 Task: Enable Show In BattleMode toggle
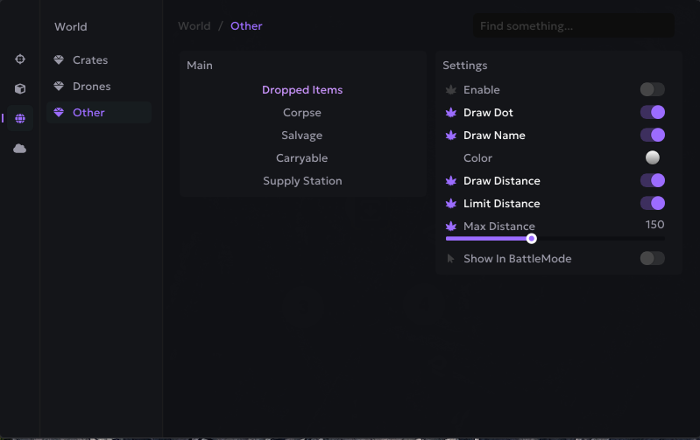(x=652, y=258)
